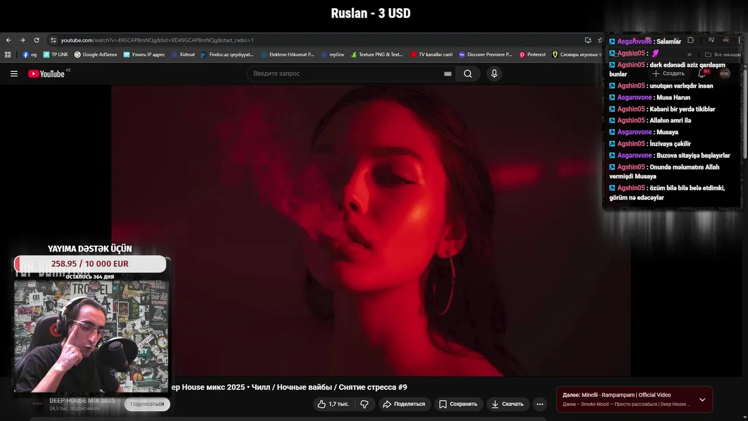Image resolution: width=748 pixels, height=421 pixels.
Task: Dislike the video with thumbs down
Action: click(364, 404)
